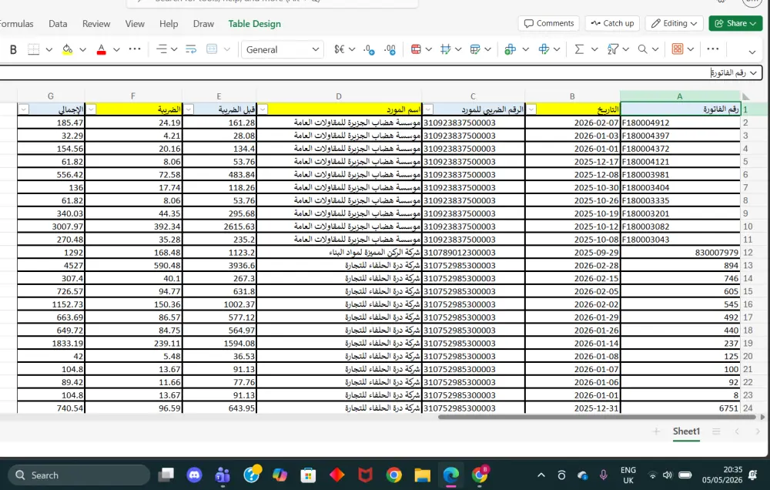
Task: Click the Catch up button
Action: (x=612, y=23)
